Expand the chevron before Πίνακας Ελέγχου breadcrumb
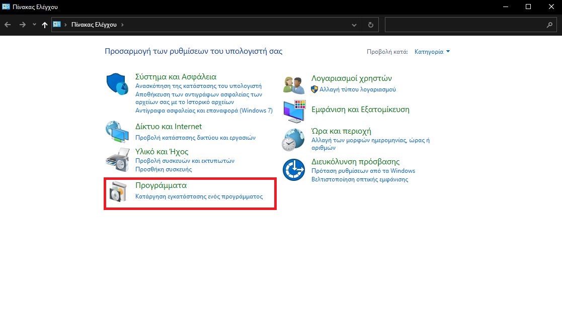 pos(65,25)
